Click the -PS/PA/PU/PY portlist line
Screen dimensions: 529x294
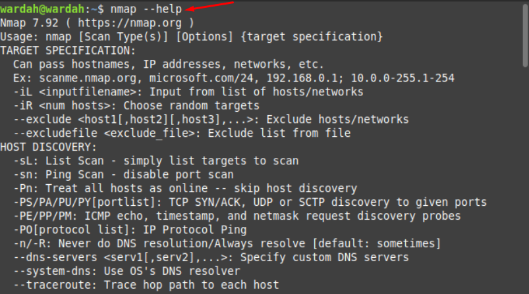[250, 203]
